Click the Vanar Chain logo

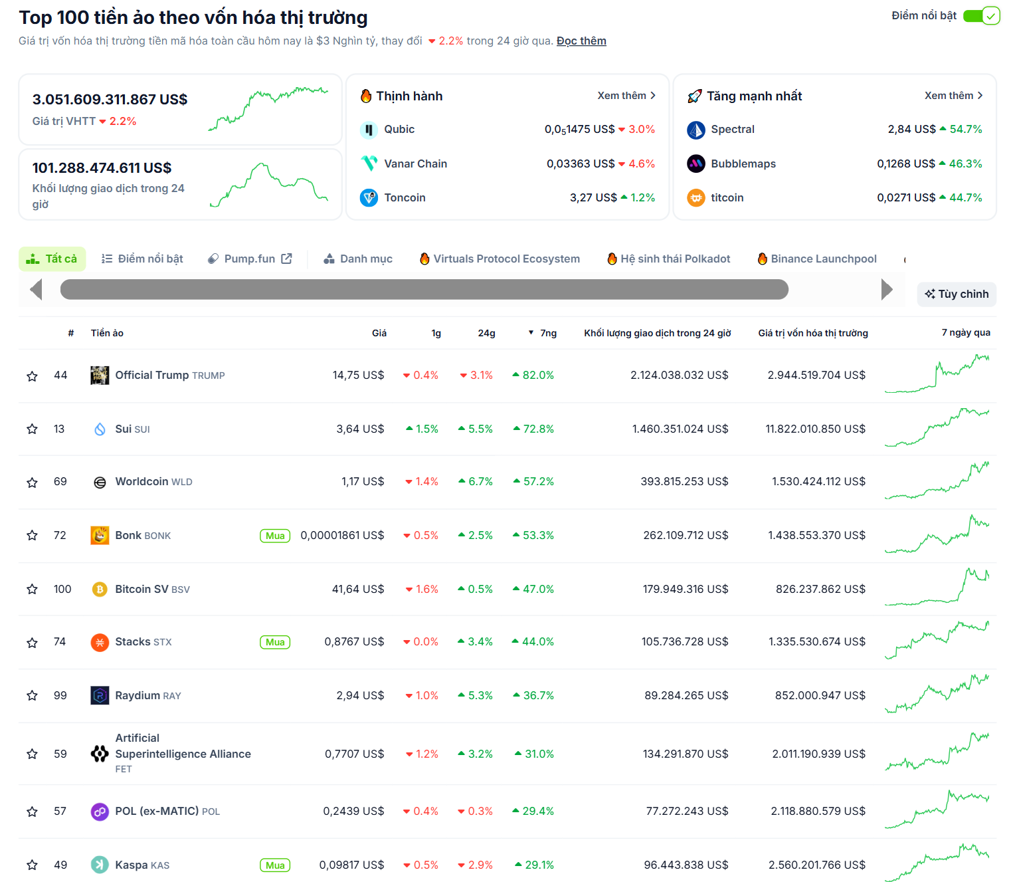point(369,164)
